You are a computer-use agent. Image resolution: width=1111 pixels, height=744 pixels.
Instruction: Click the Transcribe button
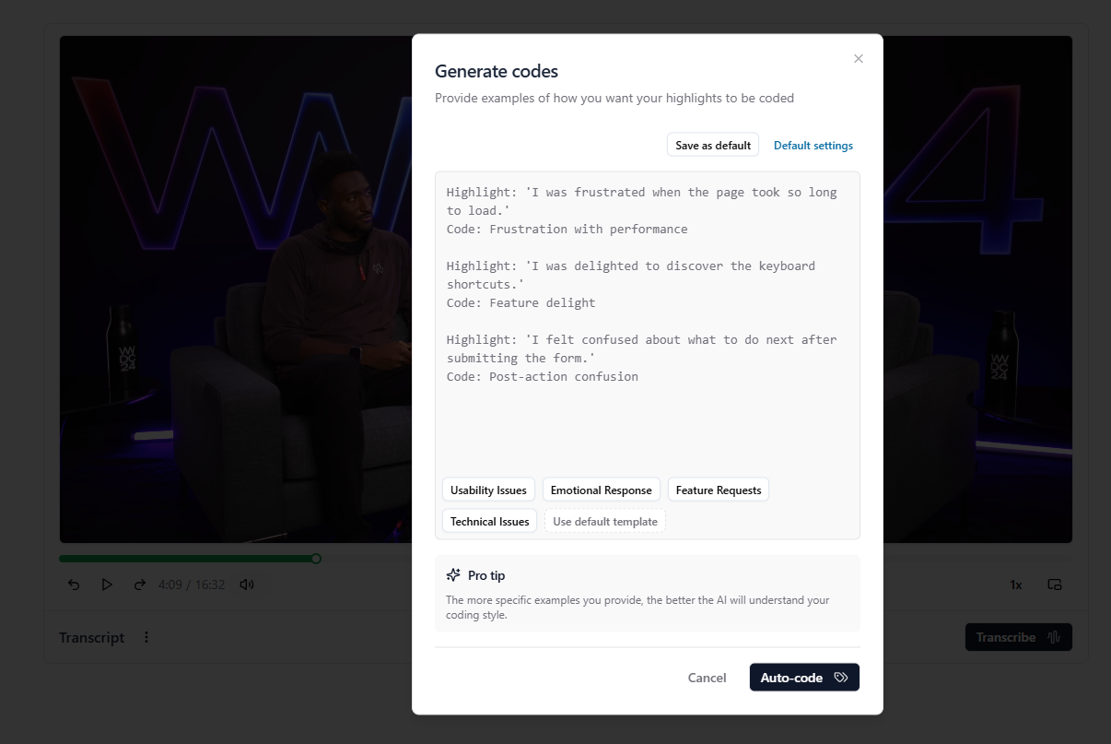pos(1018,637)
